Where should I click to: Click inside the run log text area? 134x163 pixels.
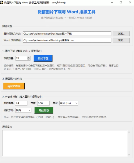click(65, 143)
